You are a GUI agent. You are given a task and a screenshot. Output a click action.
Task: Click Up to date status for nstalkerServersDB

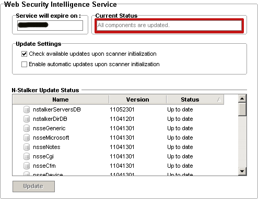click(x=180, y=109)
